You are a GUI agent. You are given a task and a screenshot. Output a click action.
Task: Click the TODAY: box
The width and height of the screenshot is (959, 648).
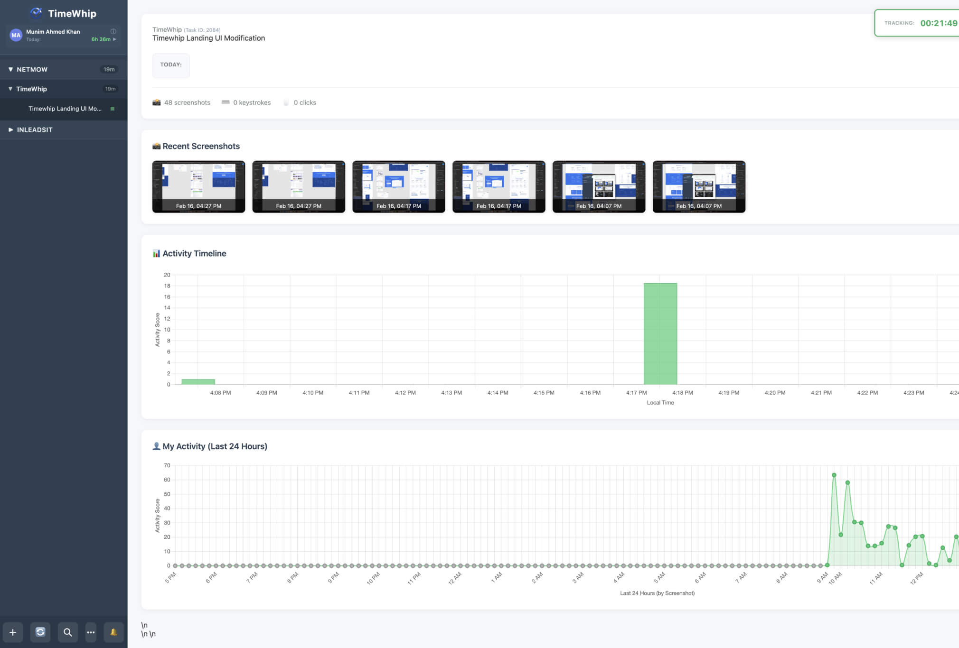click(x=171, y=65)
